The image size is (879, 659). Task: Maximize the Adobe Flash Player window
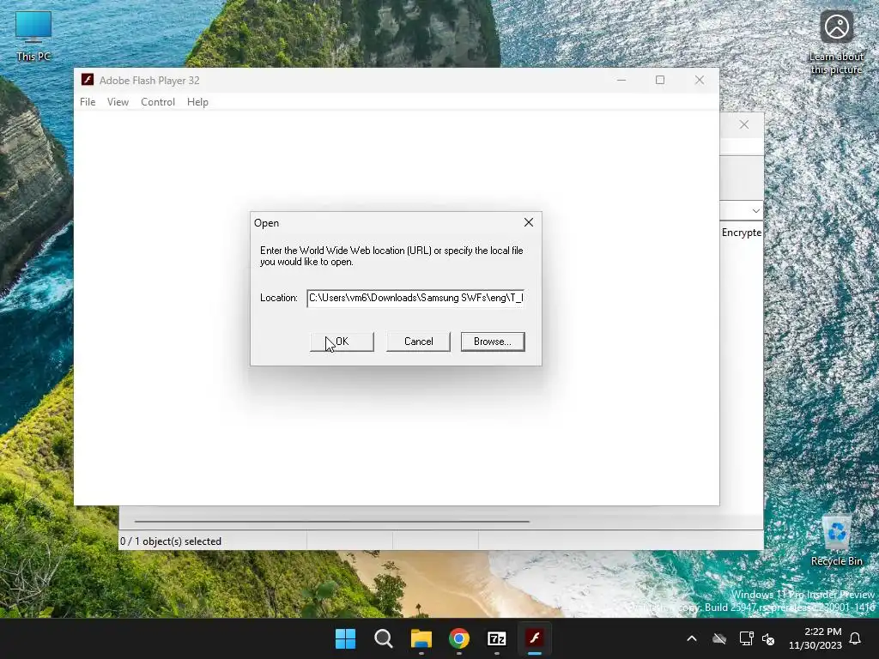click(660, 80)
